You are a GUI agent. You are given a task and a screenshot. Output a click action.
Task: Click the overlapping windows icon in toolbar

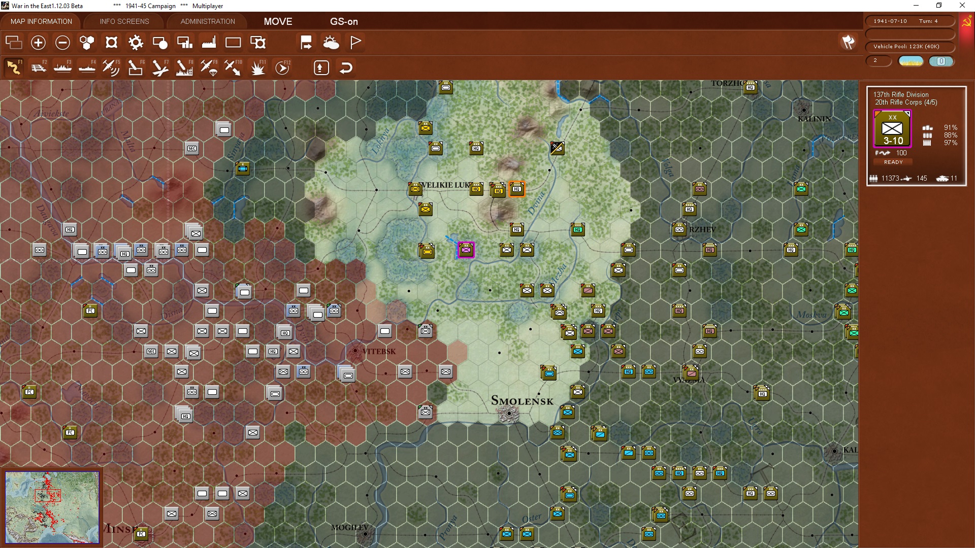click(14, 42)
